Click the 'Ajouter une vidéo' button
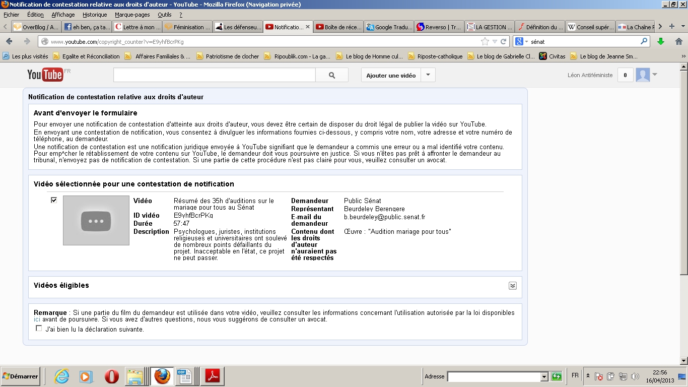This screenshot has width=688, height=387. pyautogui.click(x=391, y=75)
